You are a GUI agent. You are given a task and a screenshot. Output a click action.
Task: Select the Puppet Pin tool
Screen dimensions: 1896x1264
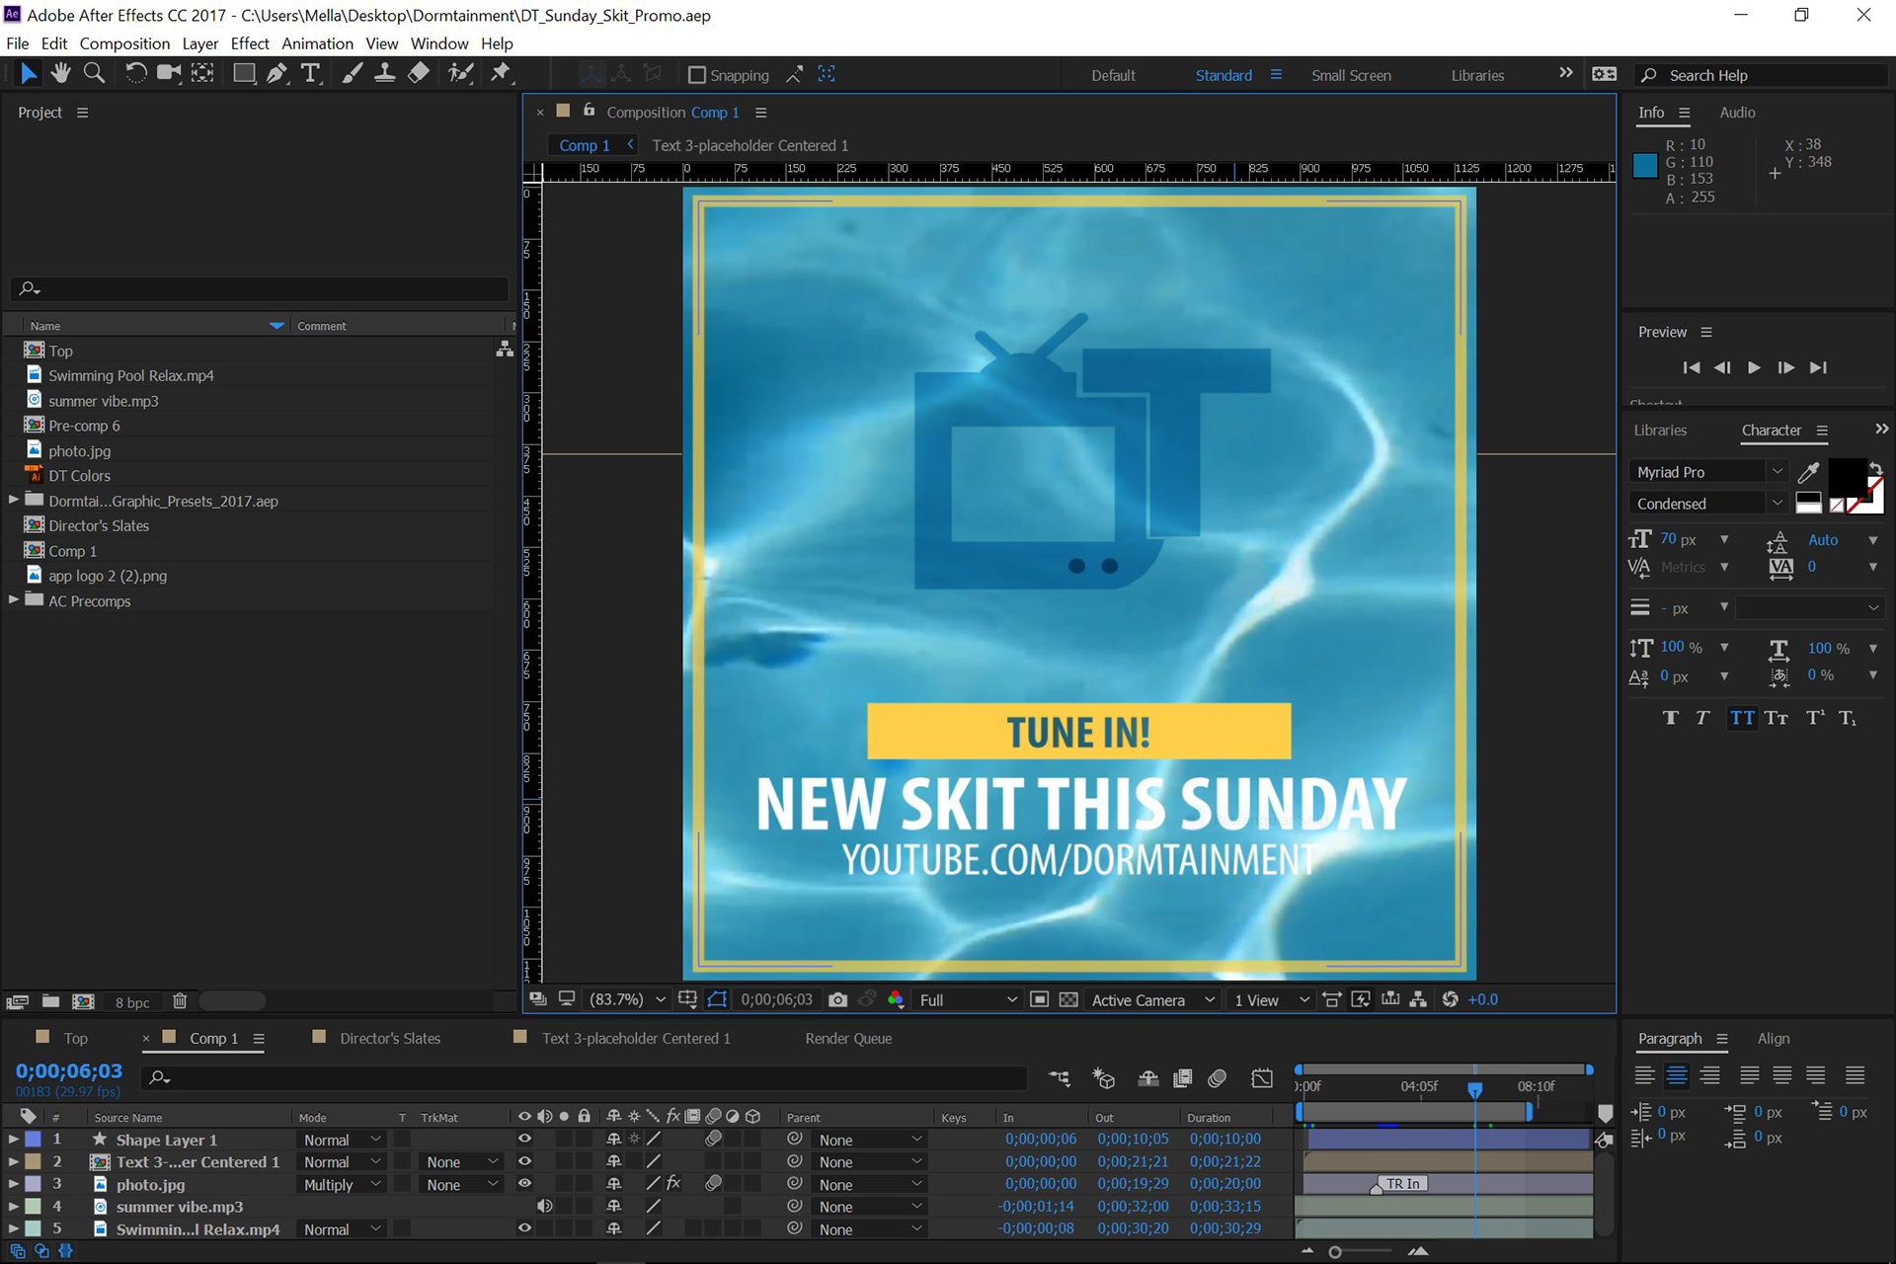pos(501,73)
